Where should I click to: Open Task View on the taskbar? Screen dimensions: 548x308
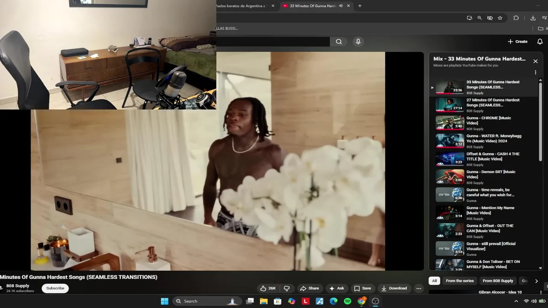250,301
